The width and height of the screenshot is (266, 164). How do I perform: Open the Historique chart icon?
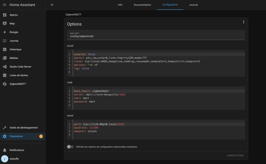pos(5,49)
